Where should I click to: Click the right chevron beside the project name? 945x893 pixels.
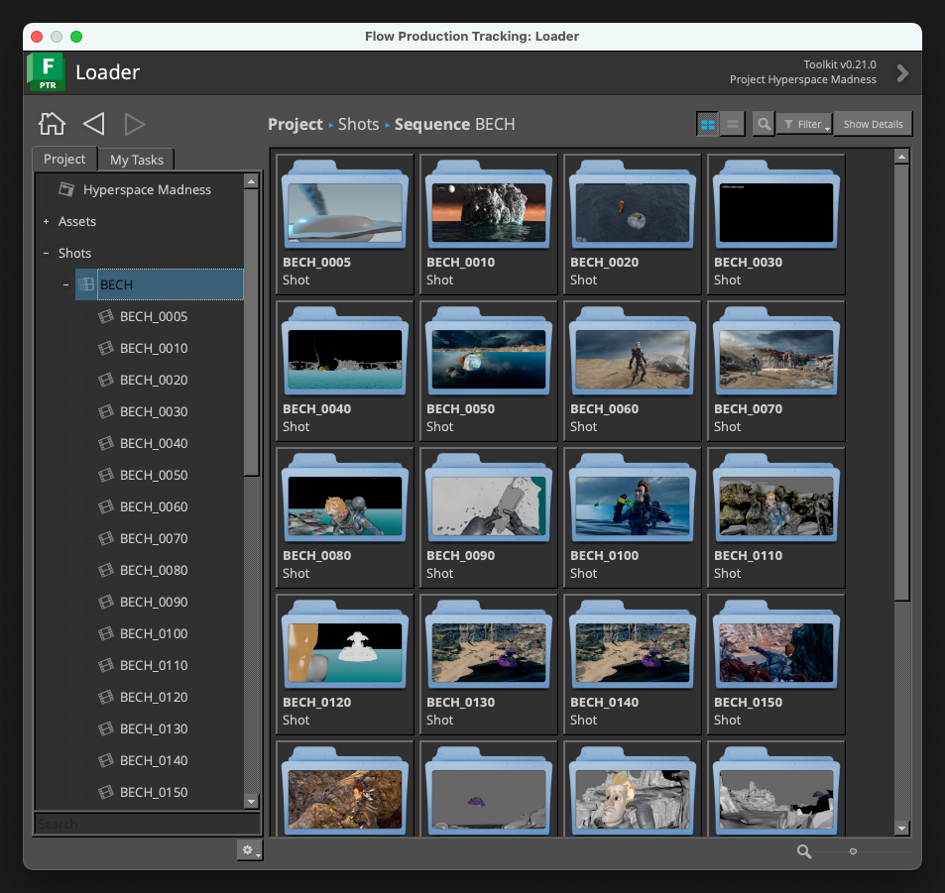pos(902,72)
